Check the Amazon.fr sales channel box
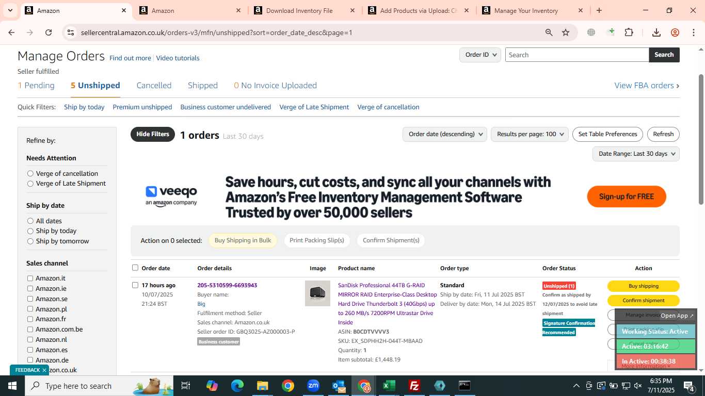The height and width of the screenshot is (396, 705). click(30, 319)
